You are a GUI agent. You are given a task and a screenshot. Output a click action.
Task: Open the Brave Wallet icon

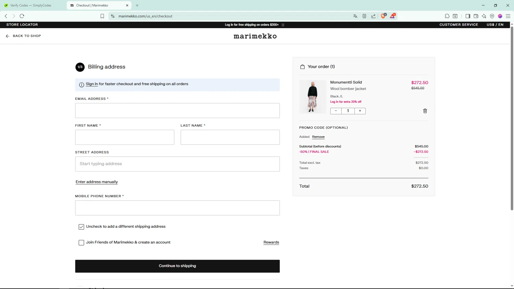click(476, 16)
